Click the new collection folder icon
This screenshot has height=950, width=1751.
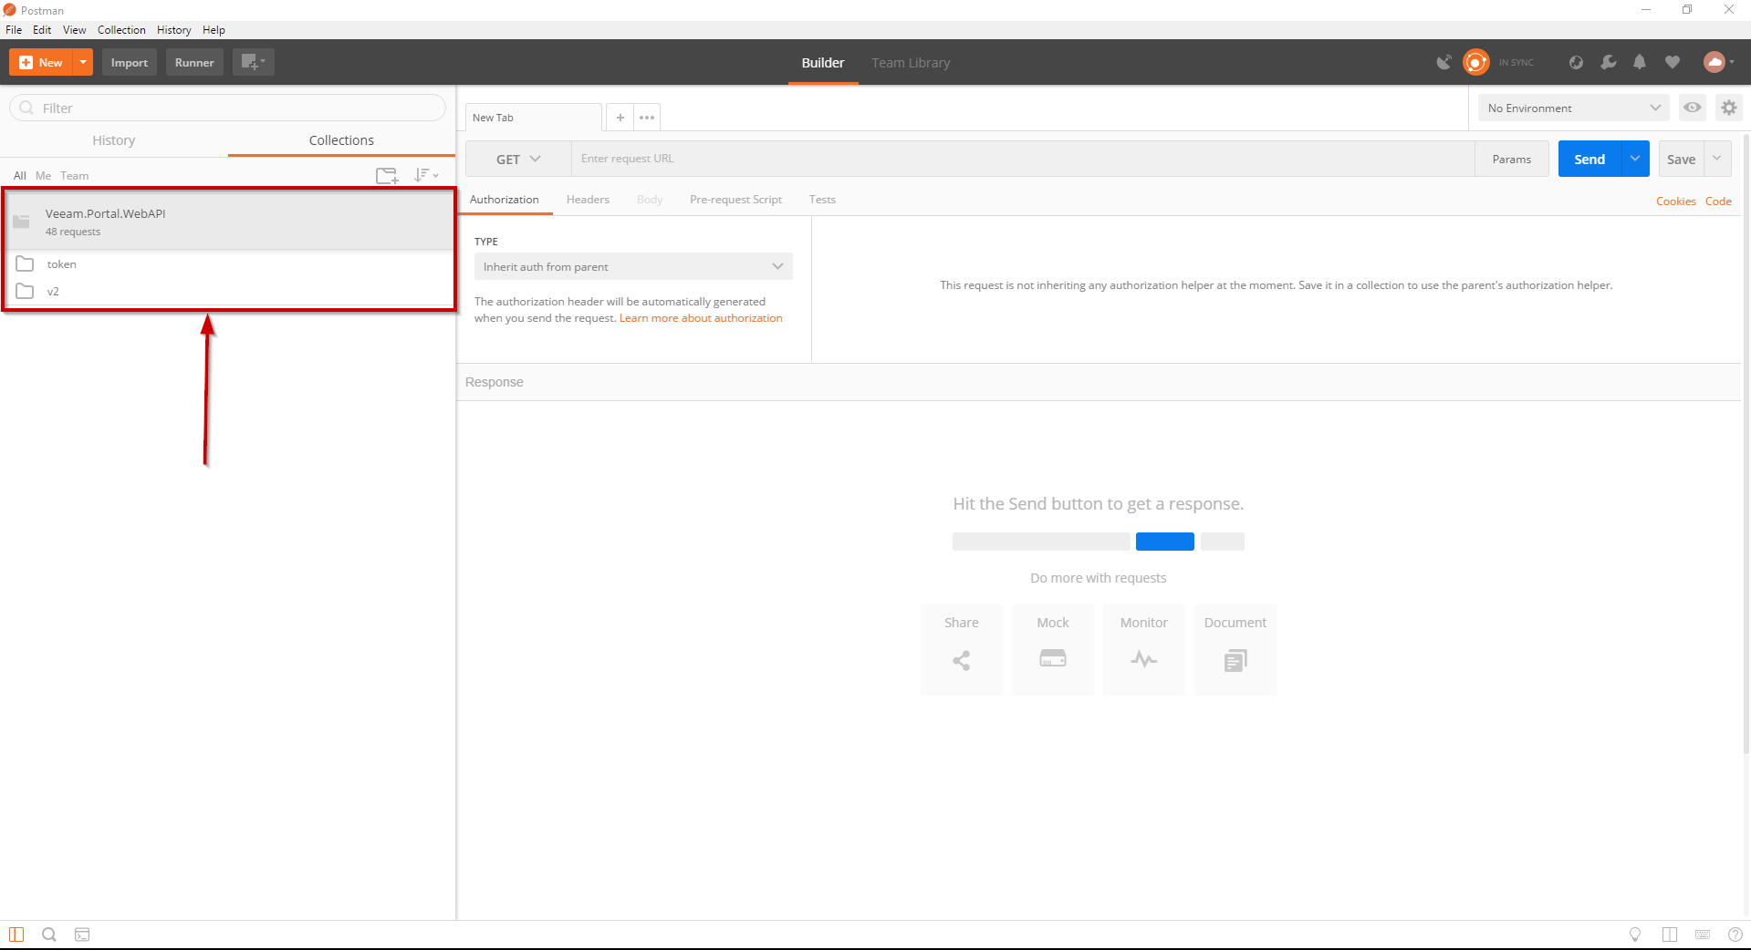click(387, 175)
